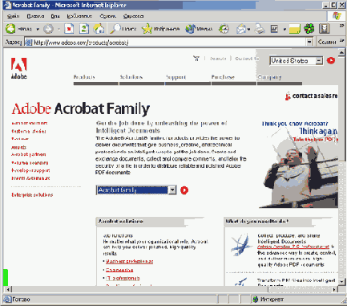Click the Adobe logo

click(19, 68)
